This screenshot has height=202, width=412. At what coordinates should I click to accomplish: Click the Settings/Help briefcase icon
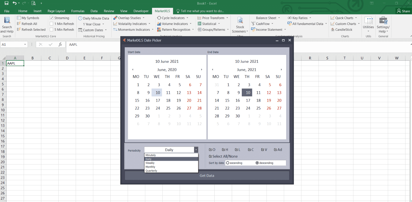383,21
